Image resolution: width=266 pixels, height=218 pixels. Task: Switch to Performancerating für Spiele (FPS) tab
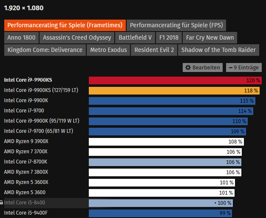(176, 26)
